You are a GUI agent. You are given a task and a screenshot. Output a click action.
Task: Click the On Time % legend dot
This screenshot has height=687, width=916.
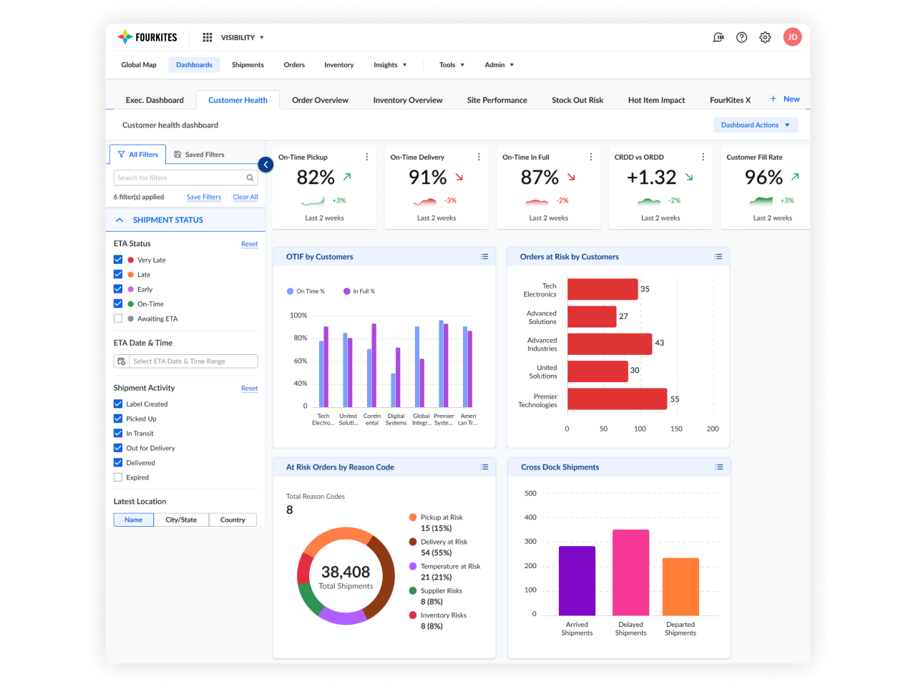click(290, 291)
